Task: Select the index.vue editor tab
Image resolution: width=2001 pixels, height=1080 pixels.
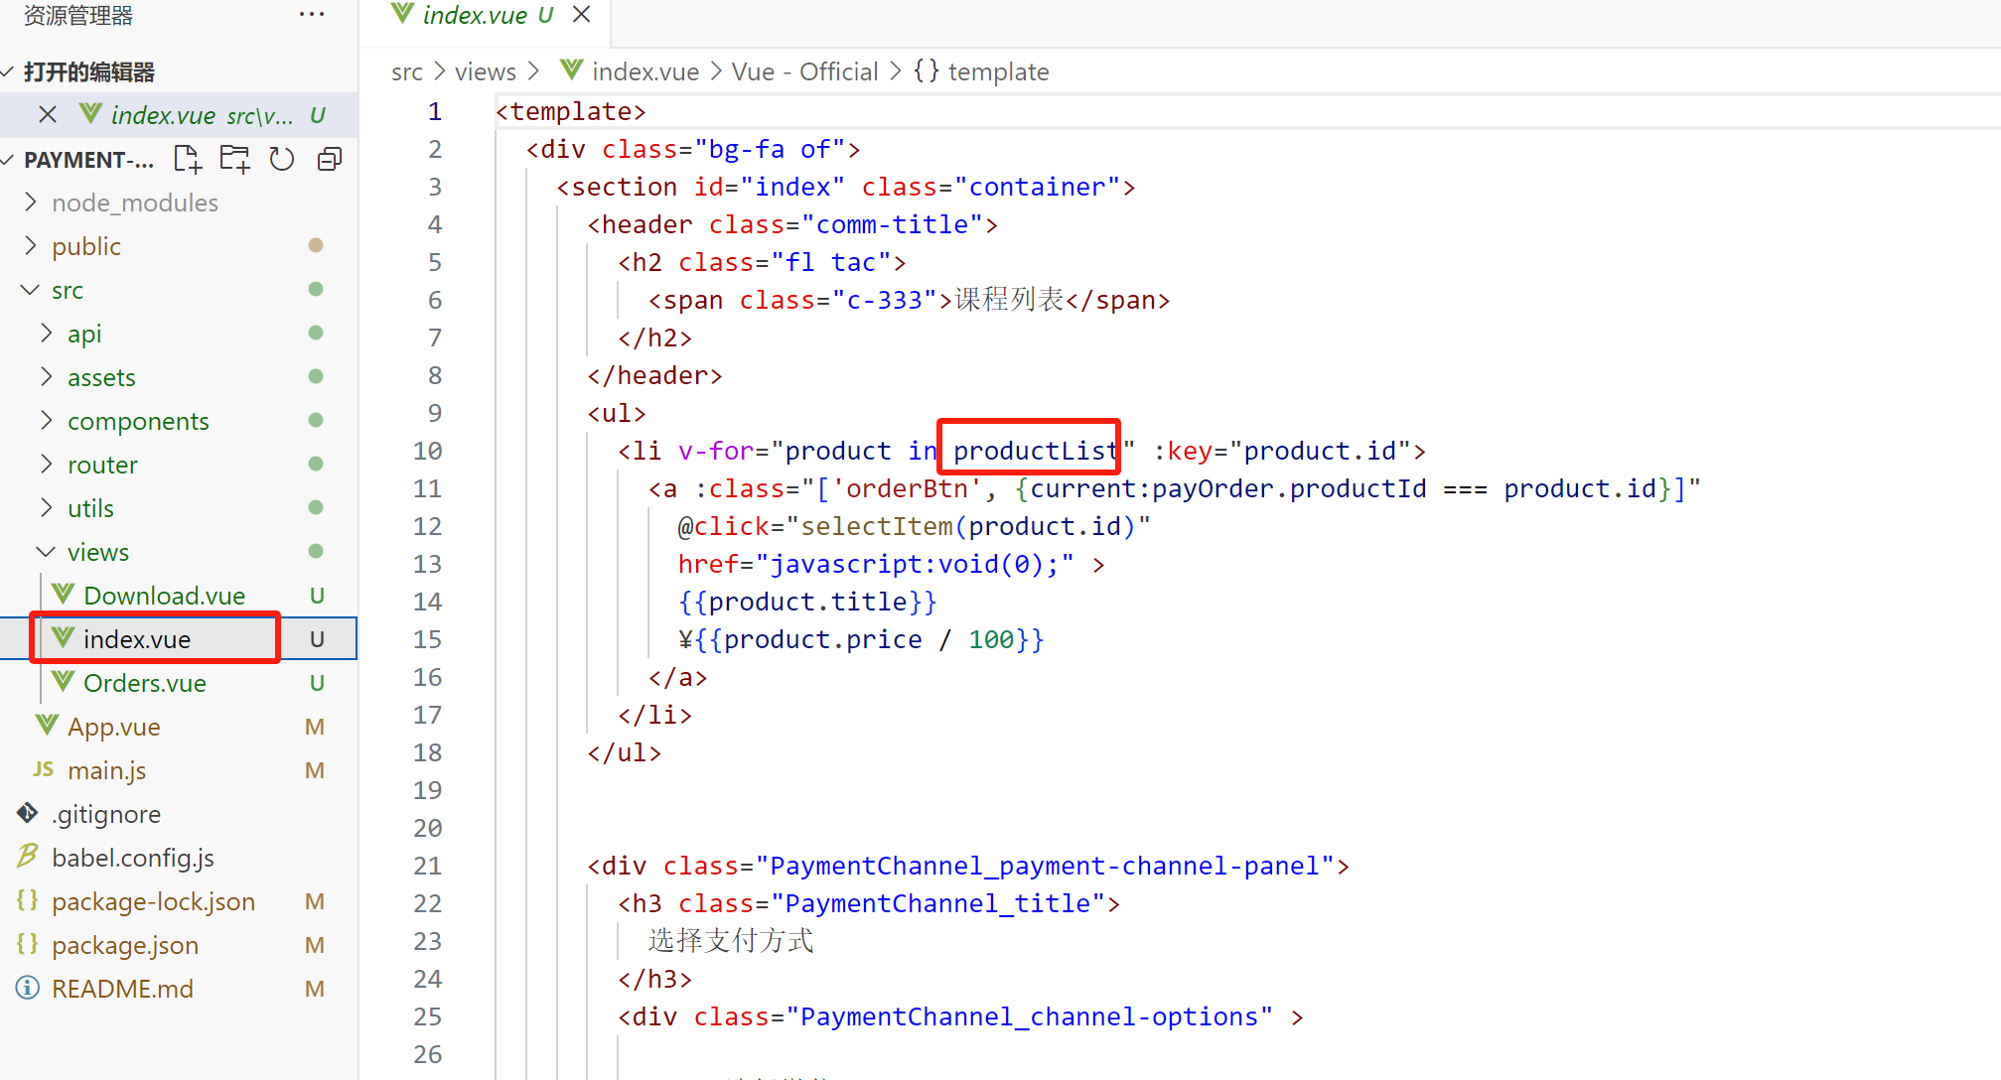Action: click(x=475, y=15)
